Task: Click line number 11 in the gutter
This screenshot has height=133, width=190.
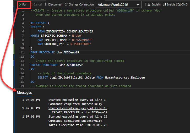Action: pyautogui.click(x=22, y=52)
